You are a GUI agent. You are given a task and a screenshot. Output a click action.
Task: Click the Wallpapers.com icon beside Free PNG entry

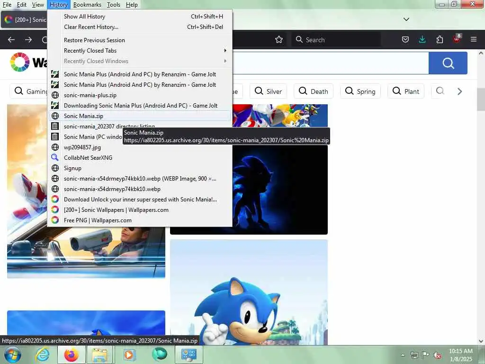55,220
